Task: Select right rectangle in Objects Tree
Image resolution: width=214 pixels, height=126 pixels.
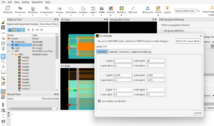Action: [x=17, y=48]
